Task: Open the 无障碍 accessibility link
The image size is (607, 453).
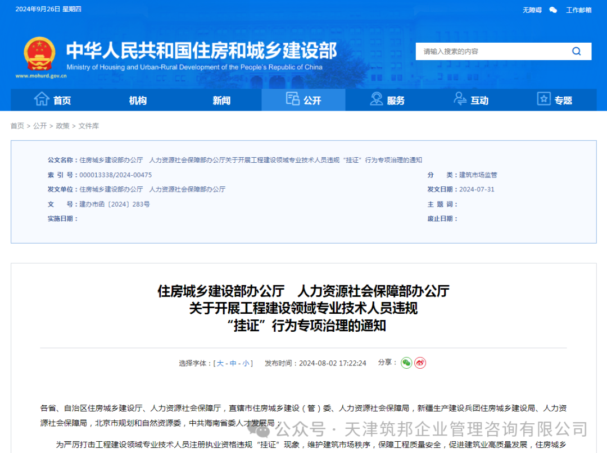Action: coord(532,10)
